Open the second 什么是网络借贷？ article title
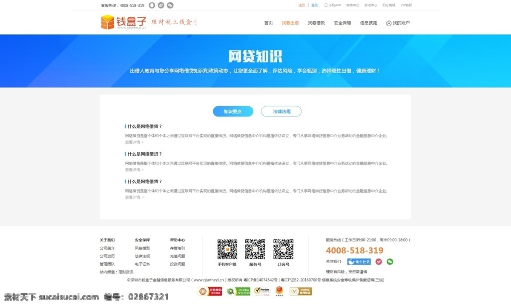The image size is (511, 307). (x=145, y=154)
